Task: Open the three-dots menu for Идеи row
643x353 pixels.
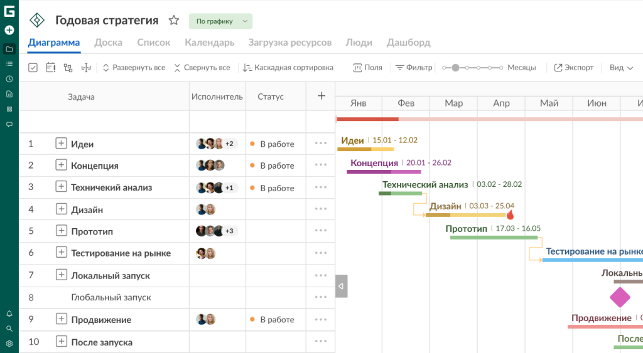Action: 321,144
